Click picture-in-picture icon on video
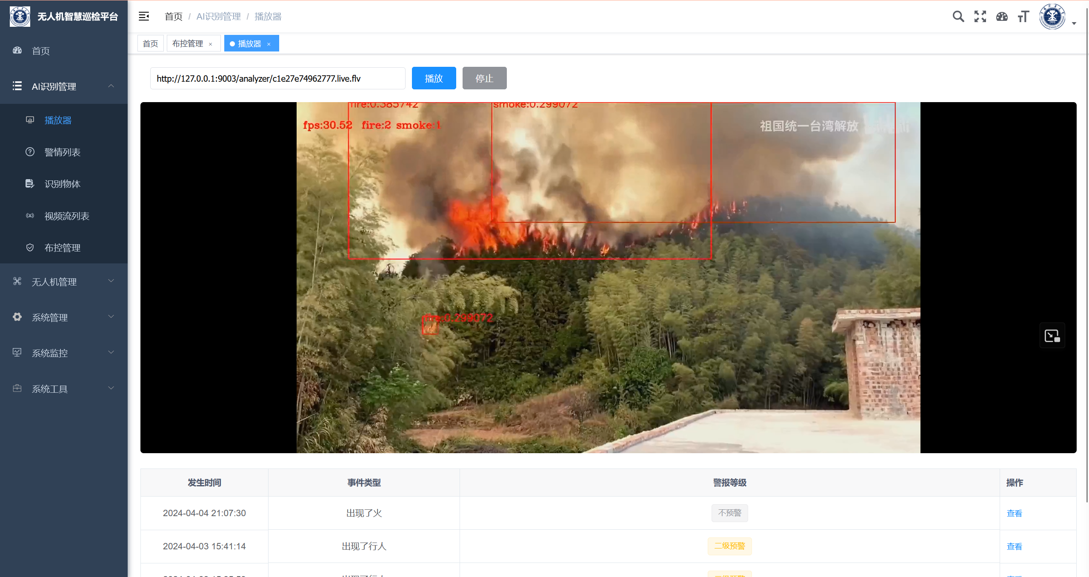The image size is (1089, 577). pos(1052,336)
